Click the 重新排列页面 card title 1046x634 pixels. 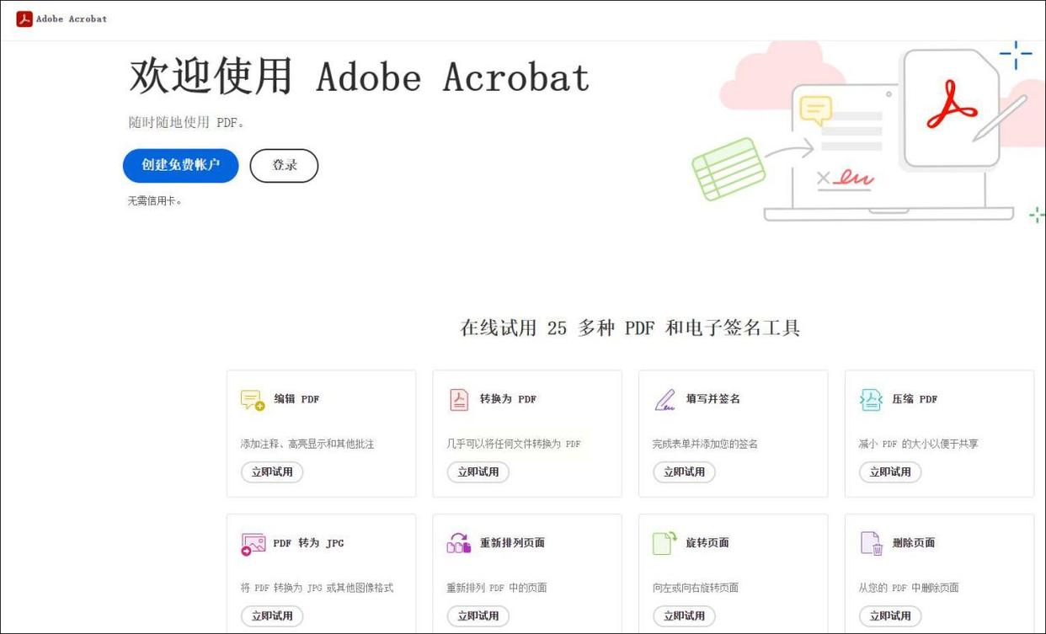tap(512, 543)
